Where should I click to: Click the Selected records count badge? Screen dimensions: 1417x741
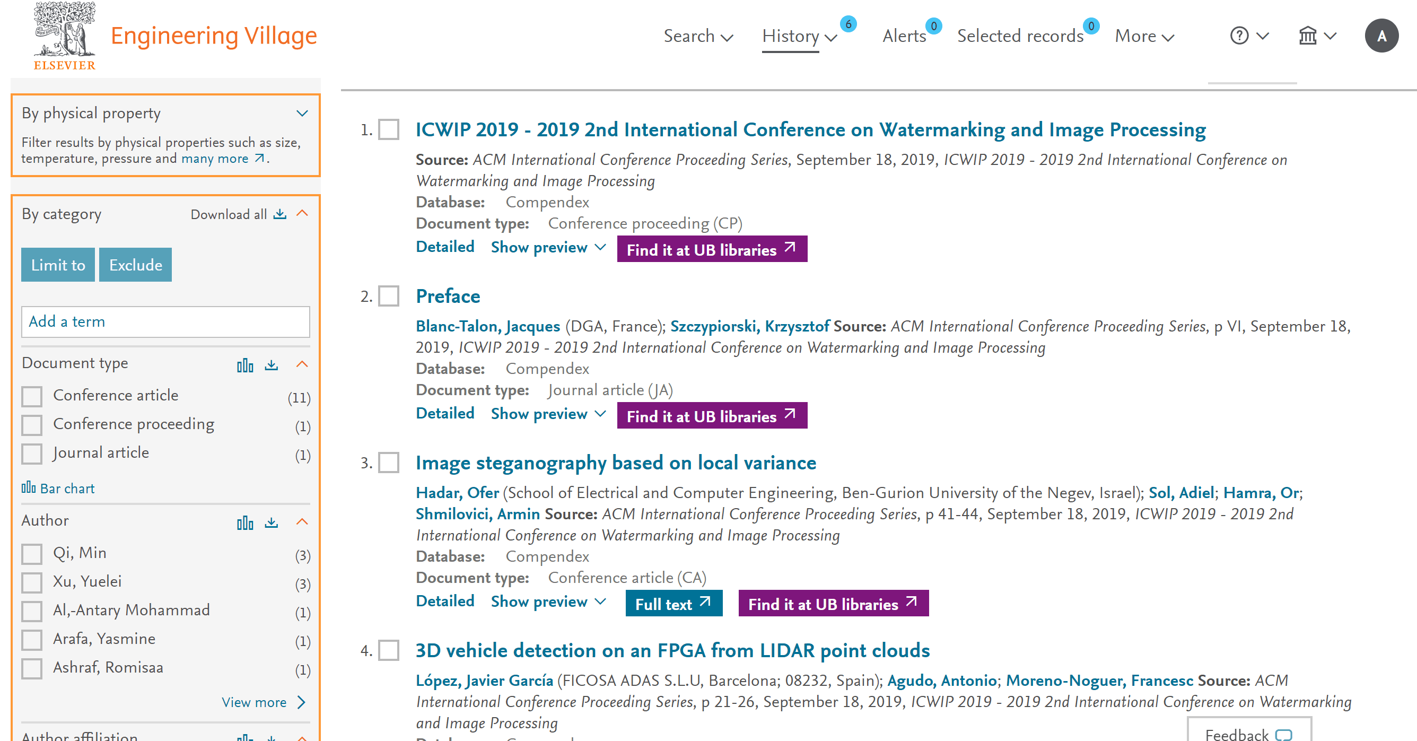pyautogui.click(x=1091, y=26)
